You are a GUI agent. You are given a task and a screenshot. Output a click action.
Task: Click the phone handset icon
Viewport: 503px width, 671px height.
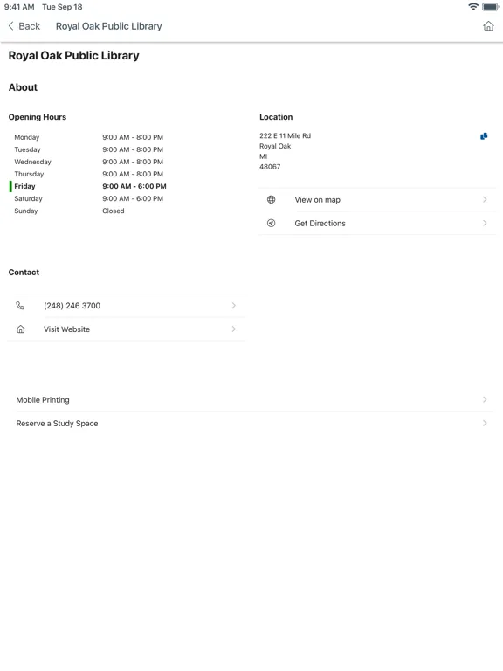[20, 306]
